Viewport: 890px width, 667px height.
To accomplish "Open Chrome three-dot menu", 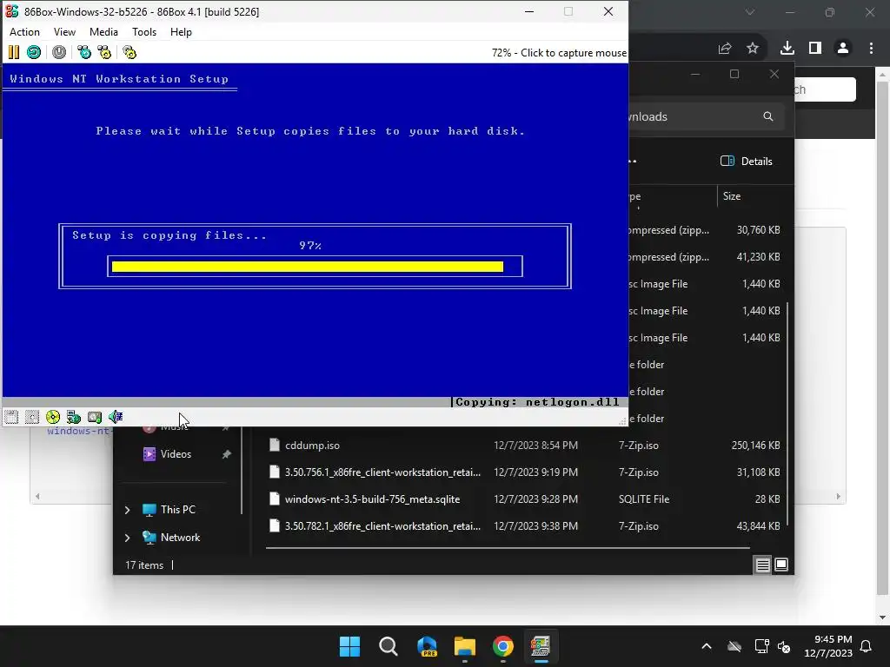I will [x=871, y=49].
